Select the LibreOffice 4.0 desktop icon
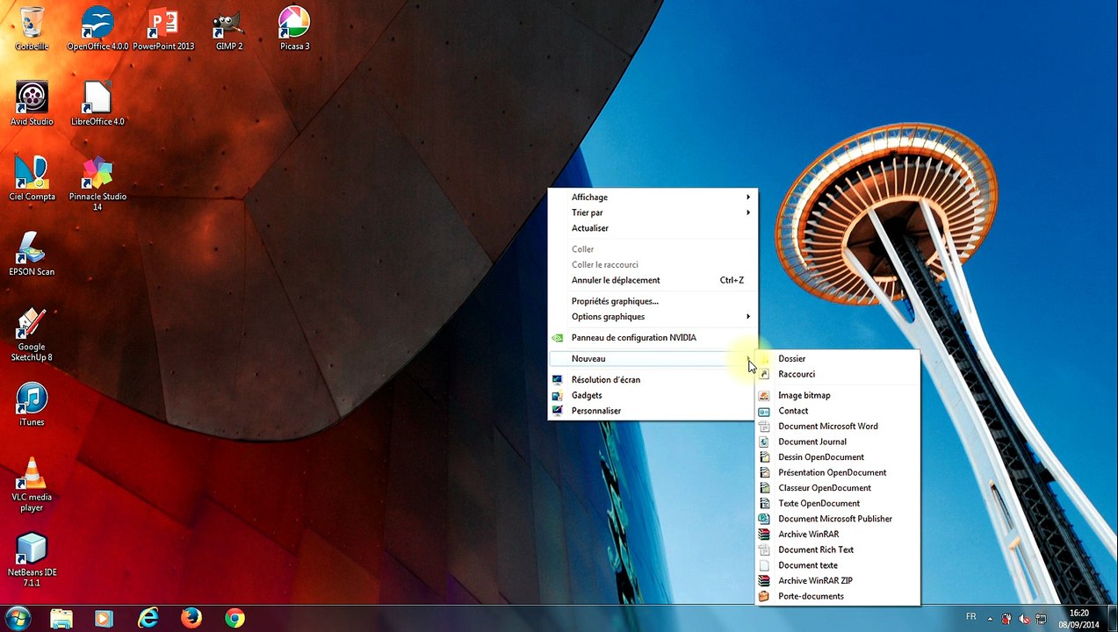 (97, 104)
